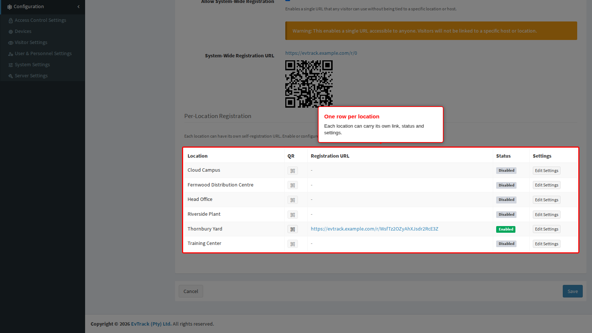Click the System Settings sliders icon
Viewport: 592px width, 333px height.
pyautogui.click(x=11, y=65)
